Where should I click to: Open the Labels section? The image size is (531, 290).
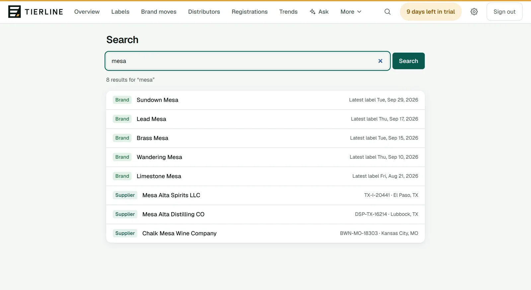[120, 12]
